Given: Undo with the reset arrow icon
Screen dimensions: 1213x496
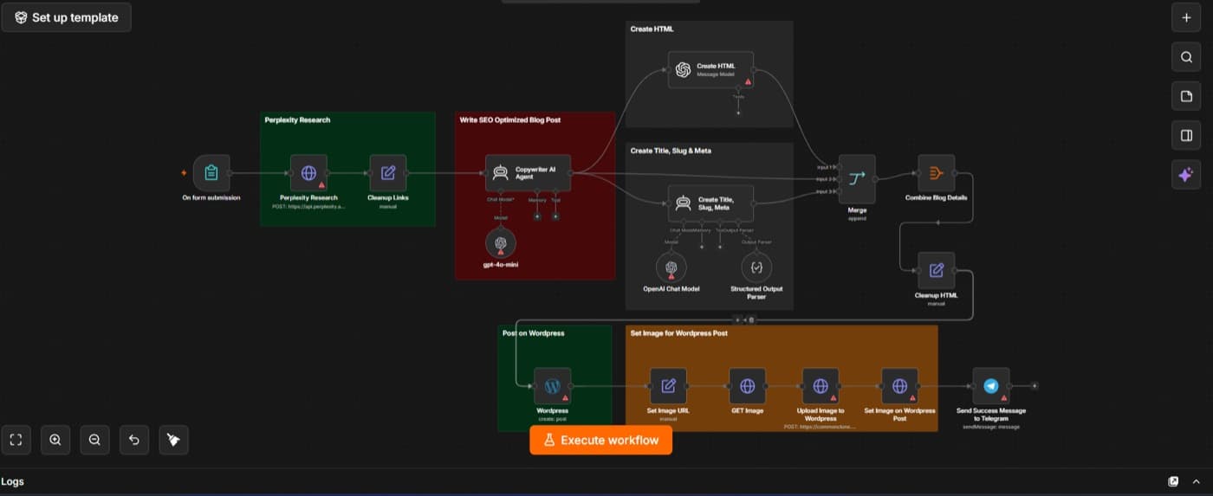Looking at the screenshot, I should tap(134, 440).
